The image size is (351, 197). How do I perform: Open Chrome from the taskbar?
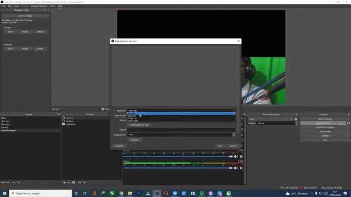(x=121, y=193)
